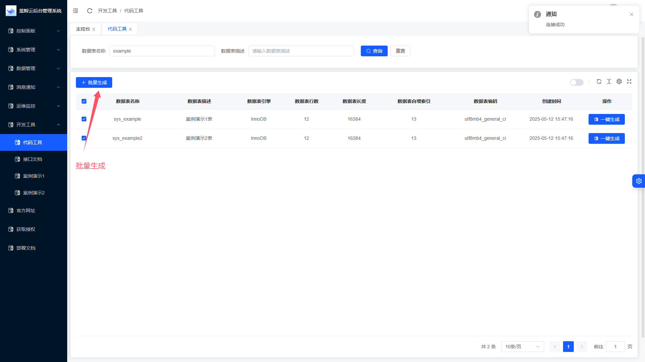The height and width of the screenshot is (362, 645).
Task: Toggle the select-all header checkbox
Action: pyautogui.click(x=84, y=101)
